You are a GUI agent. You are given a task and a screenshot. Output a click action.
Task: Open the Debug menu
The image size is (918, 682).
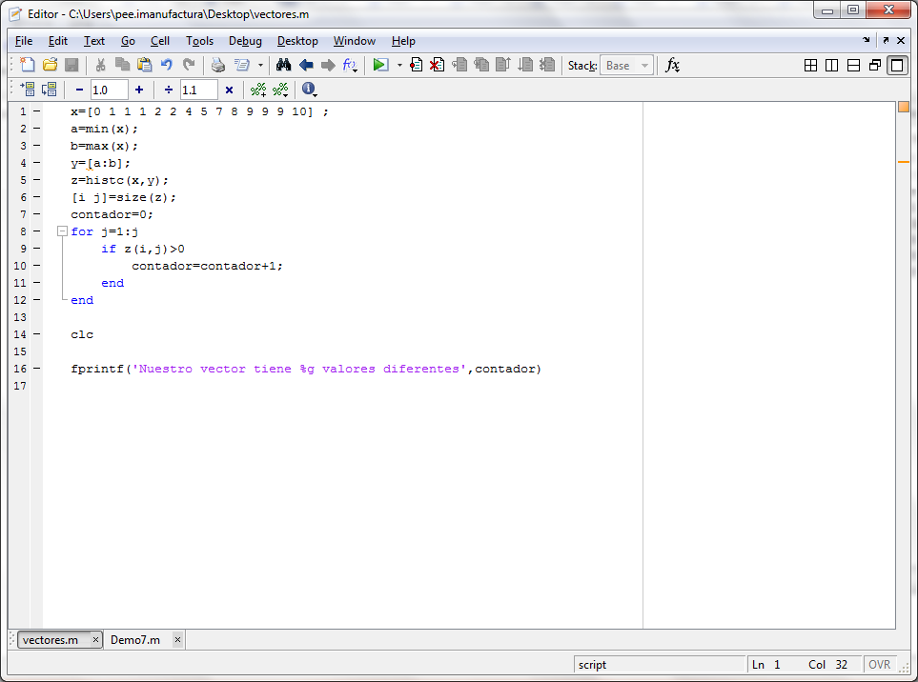point(245,41)
